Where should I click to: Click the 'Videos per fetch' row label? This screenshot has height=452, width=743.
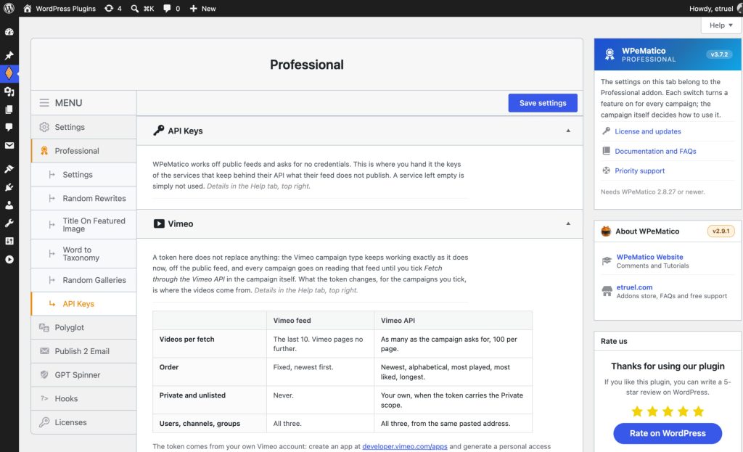(186, 340)
